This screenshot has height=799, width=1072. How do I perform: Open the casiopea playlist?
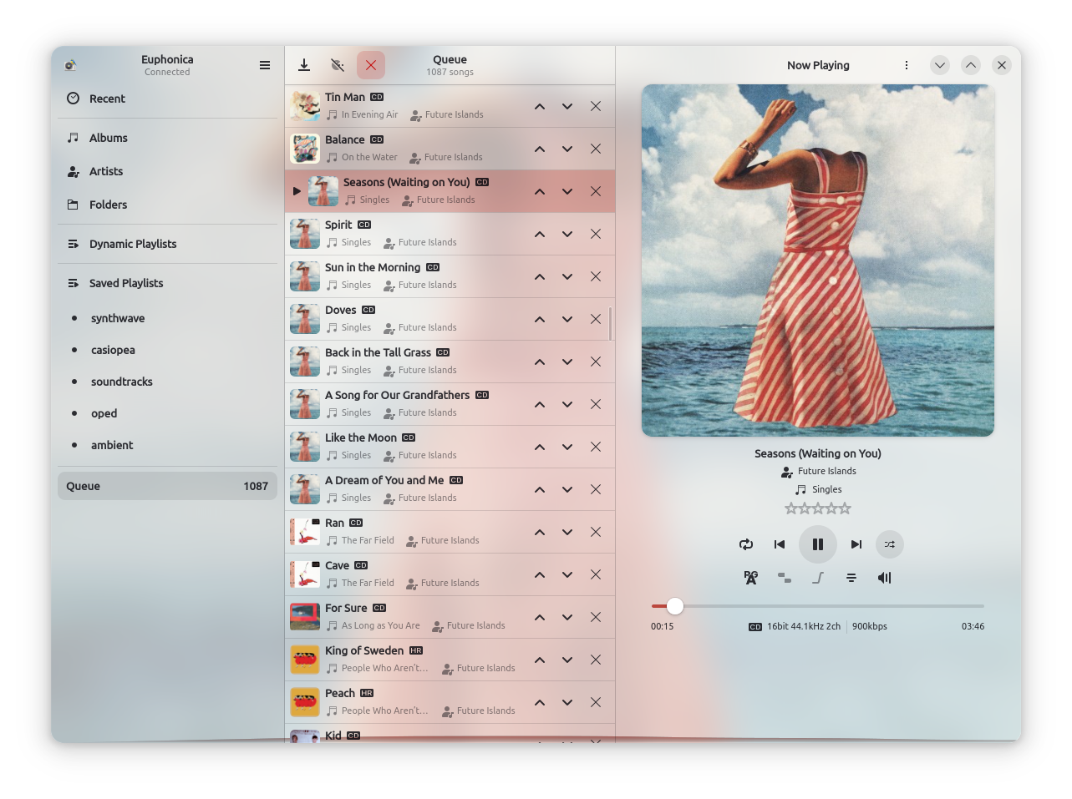click(x=167, y=350)
